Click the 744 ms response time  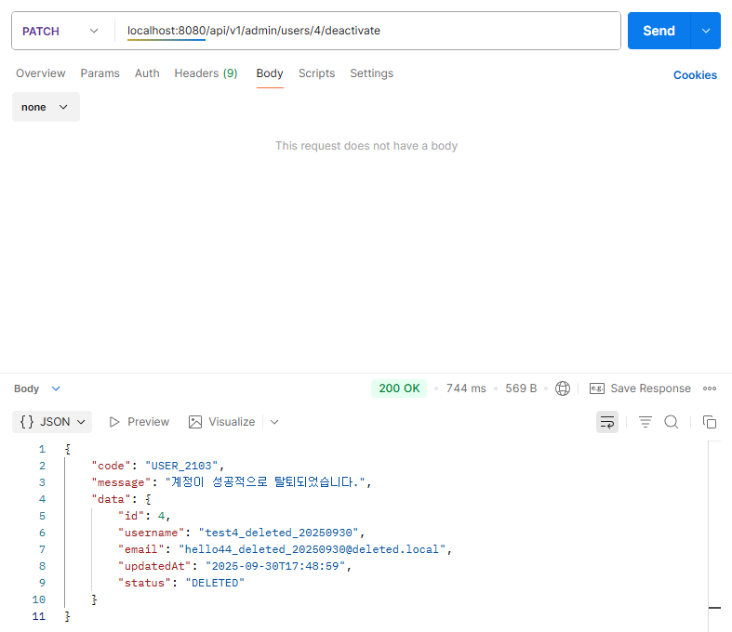coord(466,388)
